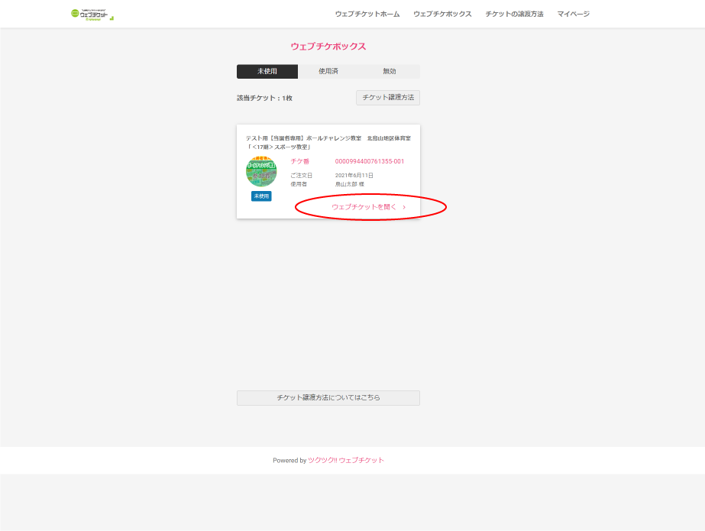The height and width of the screenshot is (531, 705).
Task: Click ticket number 0000994400761355-001
Action: click(370, 161)
